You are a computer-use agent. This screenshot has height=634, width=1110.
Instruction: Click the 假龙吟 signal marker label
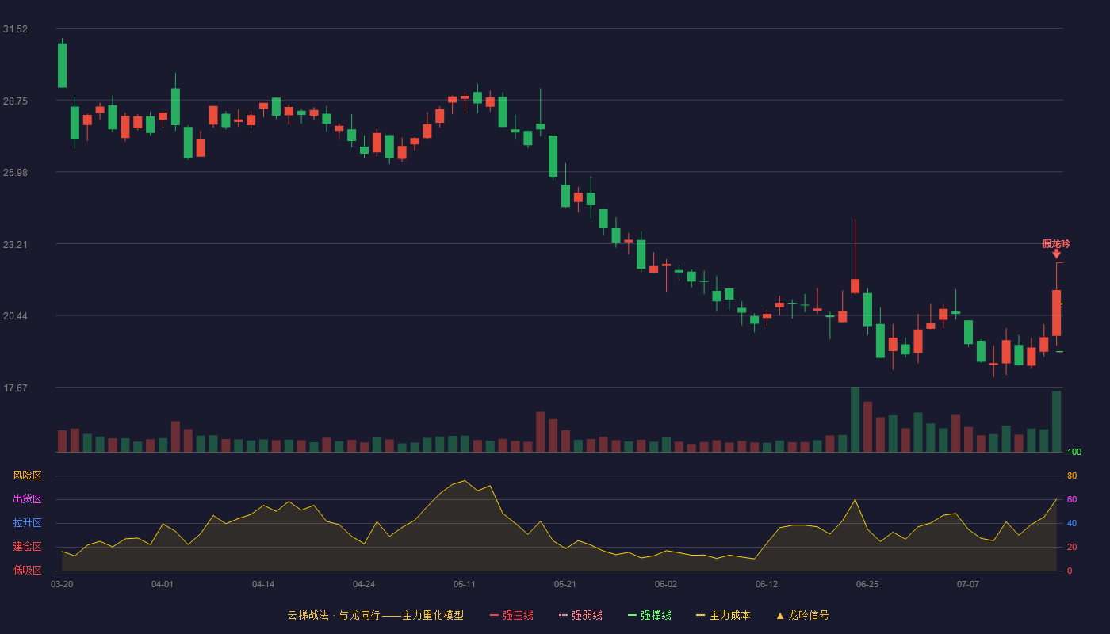1056,243
